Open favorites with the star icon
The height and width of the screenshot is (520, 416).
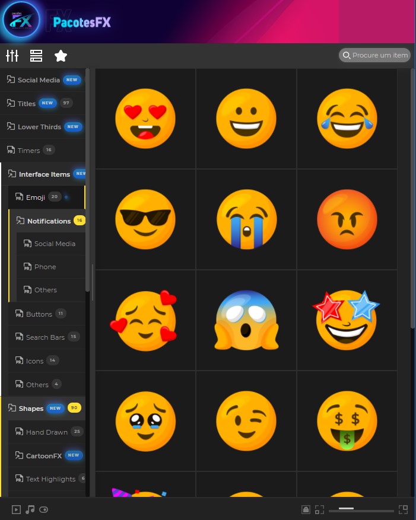pos(61,56)
